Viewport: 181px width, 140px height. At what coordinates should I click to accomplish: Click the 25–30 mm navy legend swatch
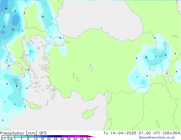point(58,136)
